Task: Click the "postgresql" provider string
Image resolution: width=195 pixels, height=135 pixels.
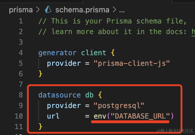Action: pyautogui.click(x=119, y=106)
